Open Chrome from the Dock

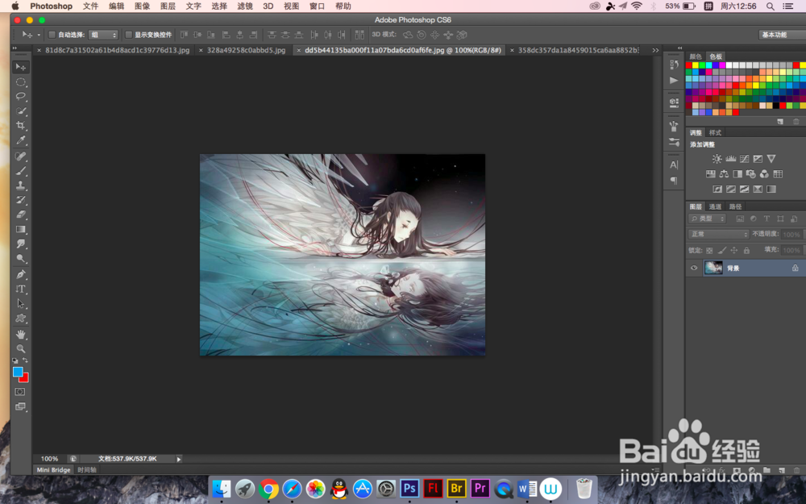(x=268, y=489)
